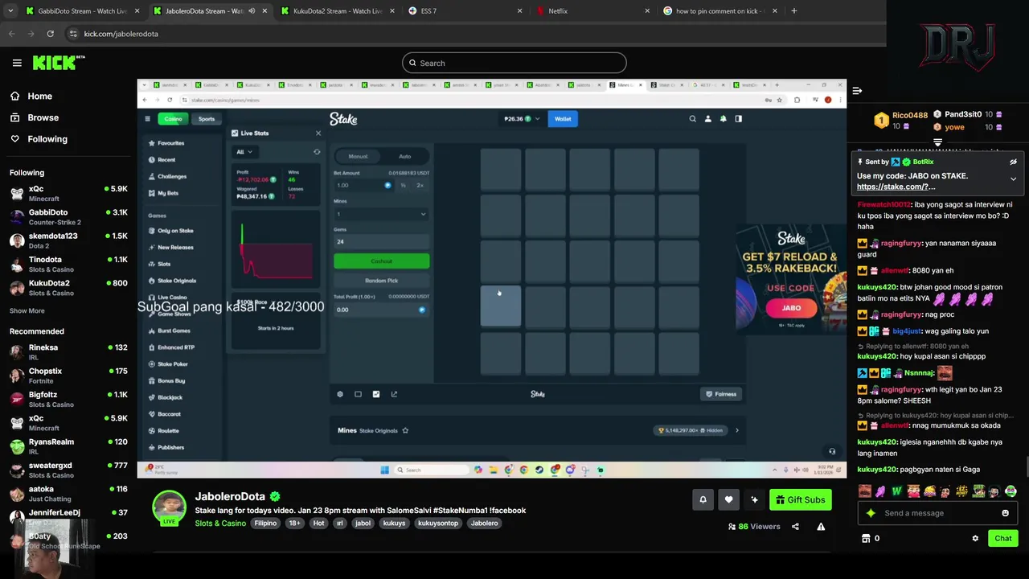Report the stream with warning triangle icon
1029x579 pixels.
[821, 527]
